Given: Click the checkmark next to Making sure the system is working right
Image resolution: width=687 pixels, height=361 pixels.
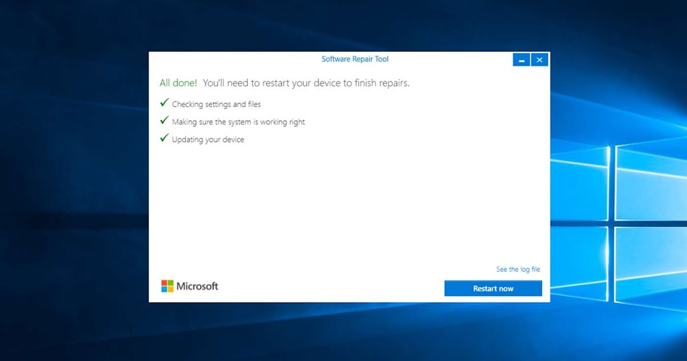Looking at the screenshot, I should pyautogui.click(x=164, y=120).
